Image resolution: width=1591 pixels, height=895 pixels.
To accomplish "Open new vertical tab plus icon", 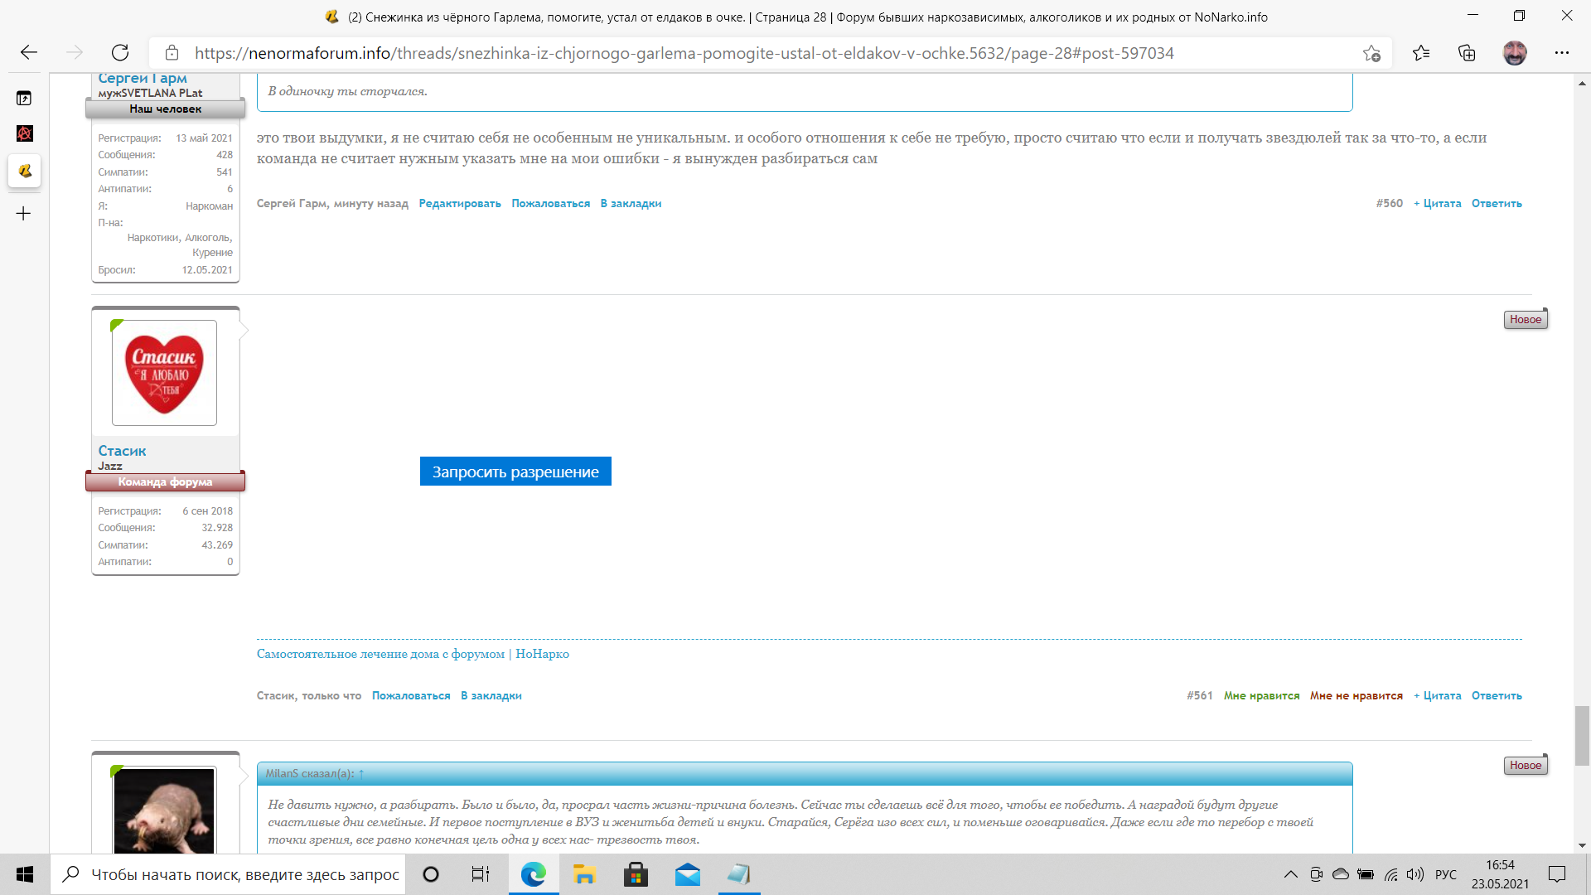I will pyautogui.click(x=24, y=214).
